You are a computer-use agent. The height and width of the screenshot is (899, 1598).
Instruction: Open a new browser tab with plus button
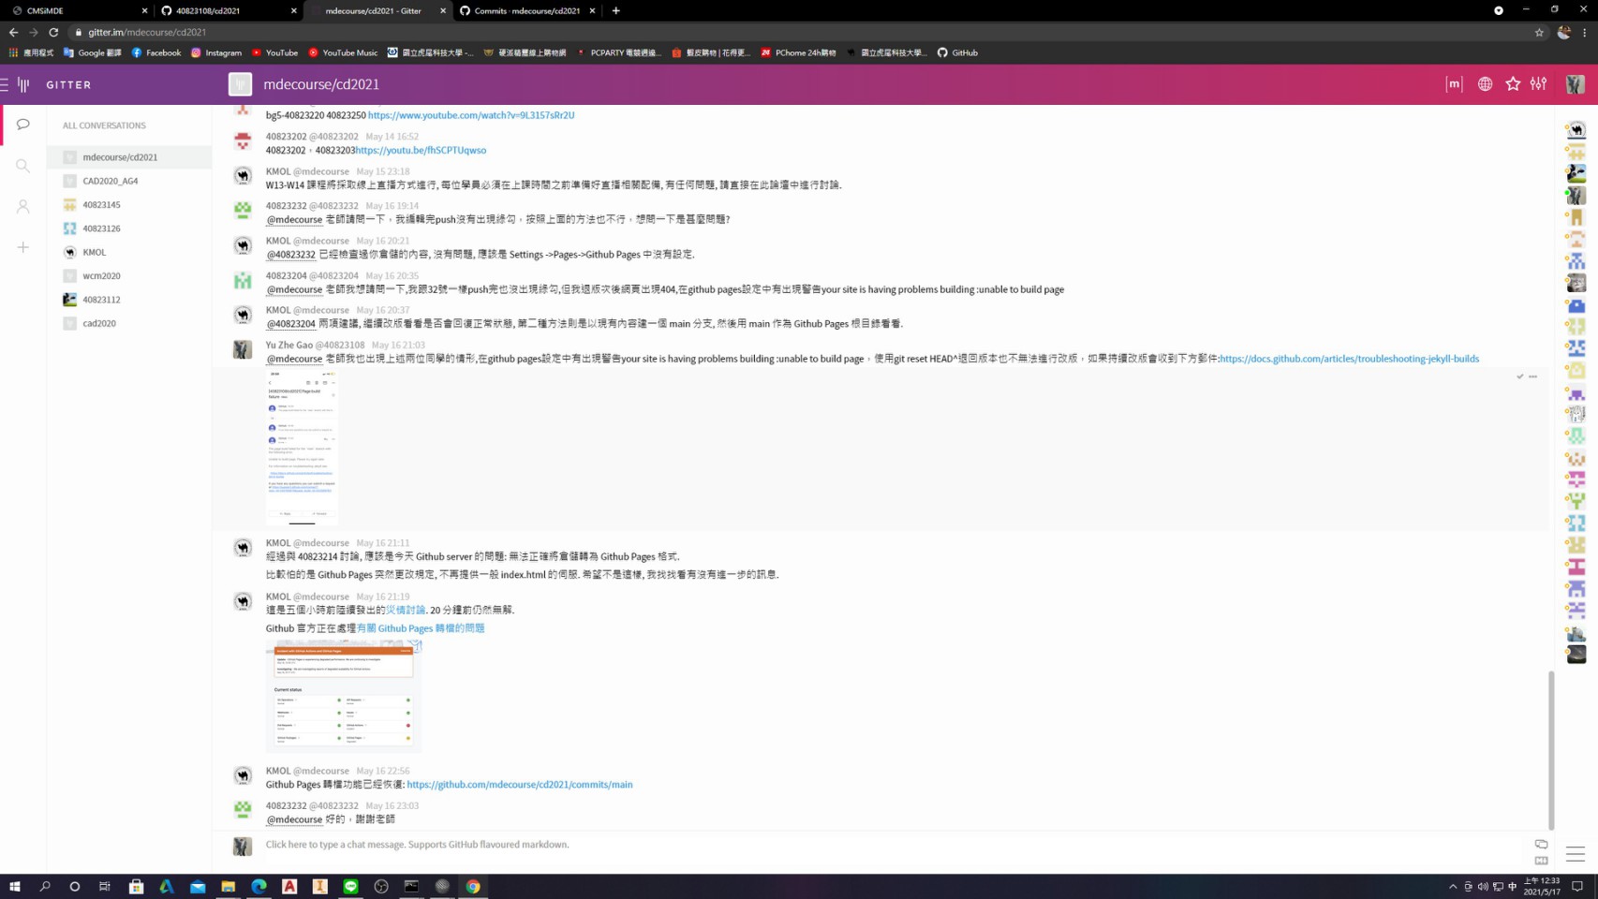[x=615, y=10]
